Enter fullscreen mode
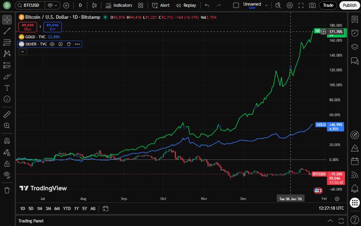Image resolution: width=361 pixels, height=226 pixels. (301, 5)
